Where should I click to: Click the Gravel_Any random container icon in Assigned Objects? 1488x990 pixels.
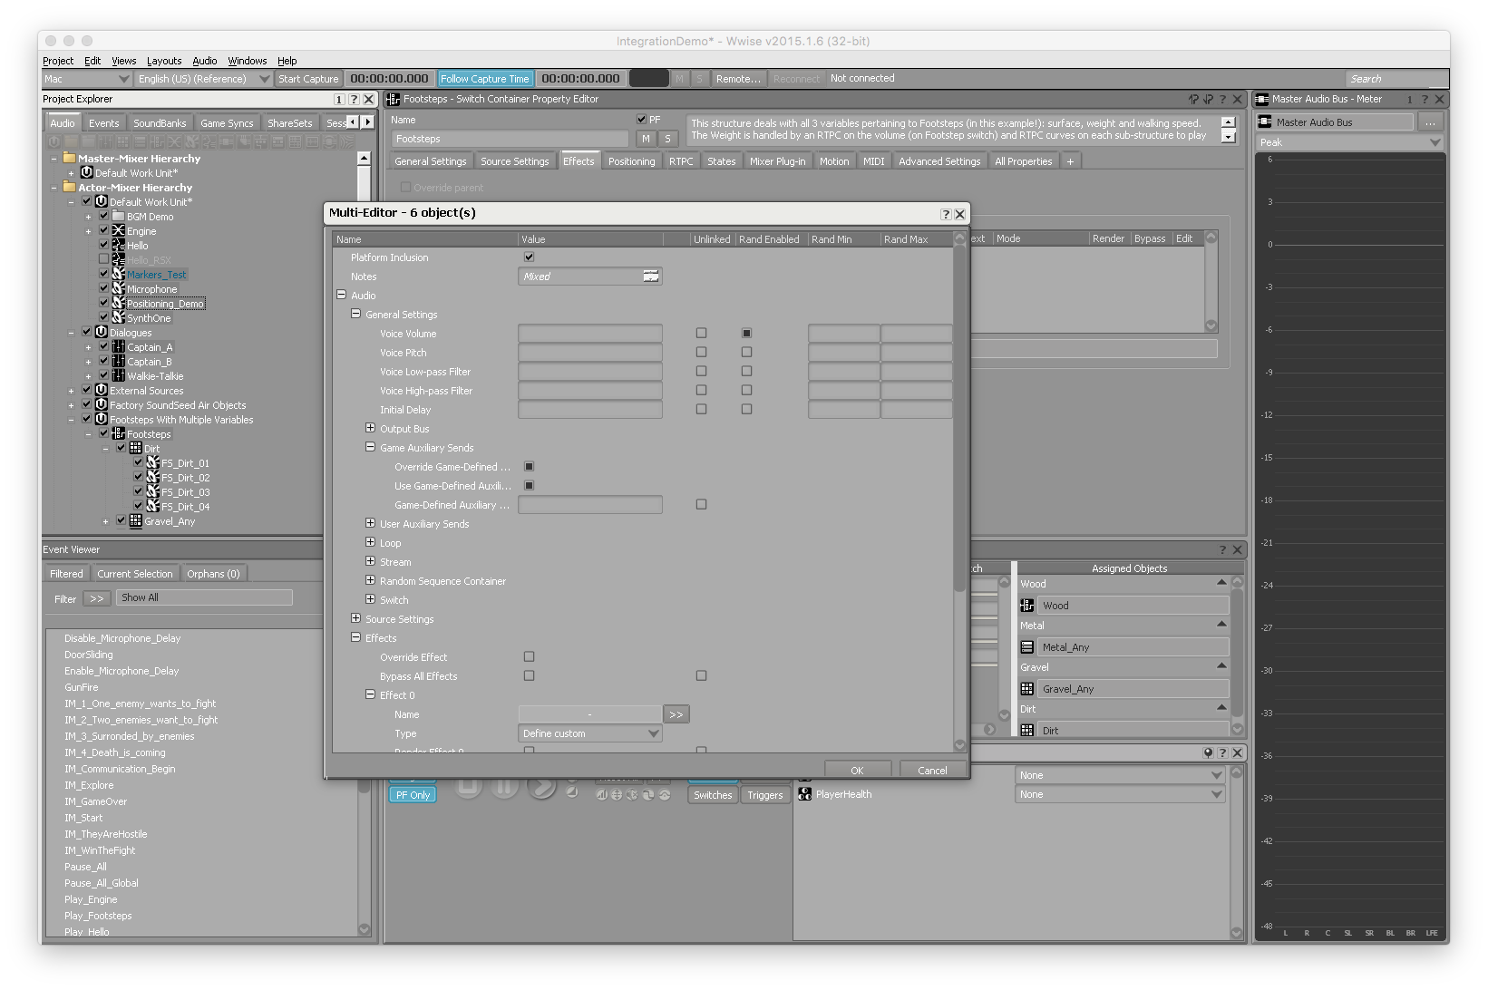[1027, 689]
